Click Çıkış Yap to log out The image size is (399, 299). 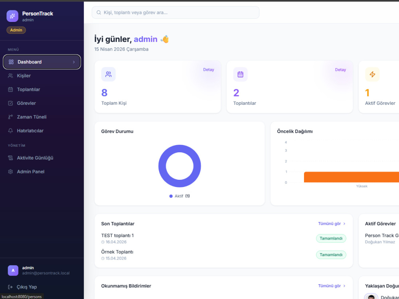click(22, 287)
